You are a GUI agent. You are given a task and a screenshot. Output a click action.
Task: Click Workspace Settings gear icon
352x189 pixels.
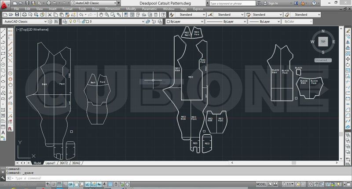click(50, 21)
